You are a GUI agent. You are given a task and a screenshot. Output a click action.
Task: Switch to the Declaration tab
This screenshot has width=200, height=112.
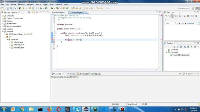83,74
